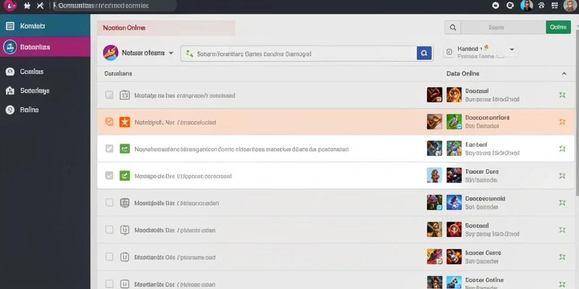Screen dimensions: 579x289
Task: Open the second thumbnail on the 'Goocernl' row
Action: coord(454,229)
